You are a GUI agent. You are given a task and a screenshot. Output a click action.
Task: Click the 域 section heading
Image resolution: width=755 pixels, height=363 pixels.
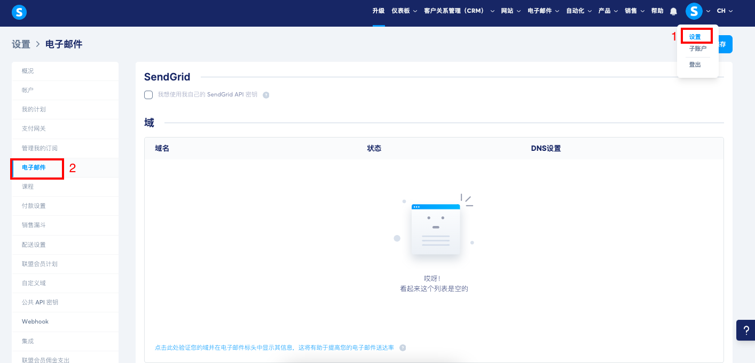click(x=149, y=123)
